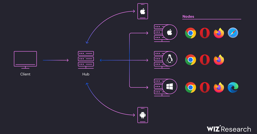Image resolution: width=257 pixels, height=134 pixels.
Task: Select the Windows node server icon
Action: coord(166,87)
